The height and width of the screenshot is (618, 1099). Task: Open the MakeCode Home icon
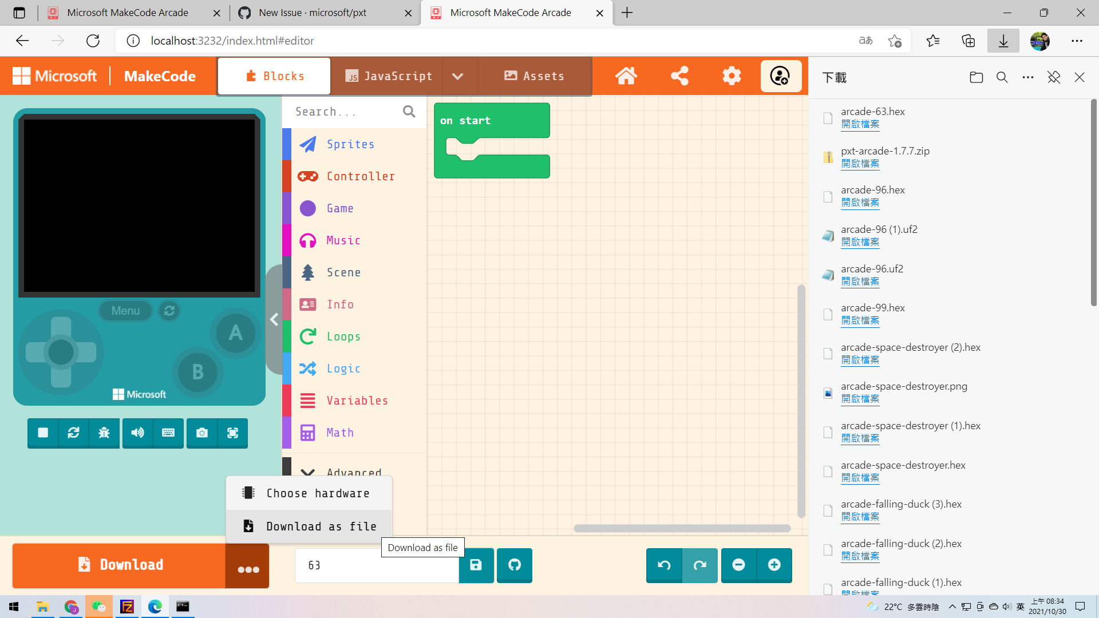[x=626, y=76]
